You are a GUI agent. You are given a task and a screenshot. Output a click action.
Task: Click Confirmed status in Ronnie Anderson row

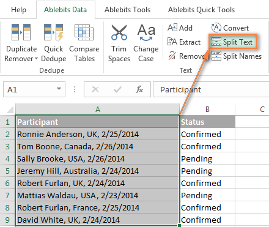click(207, 134)
